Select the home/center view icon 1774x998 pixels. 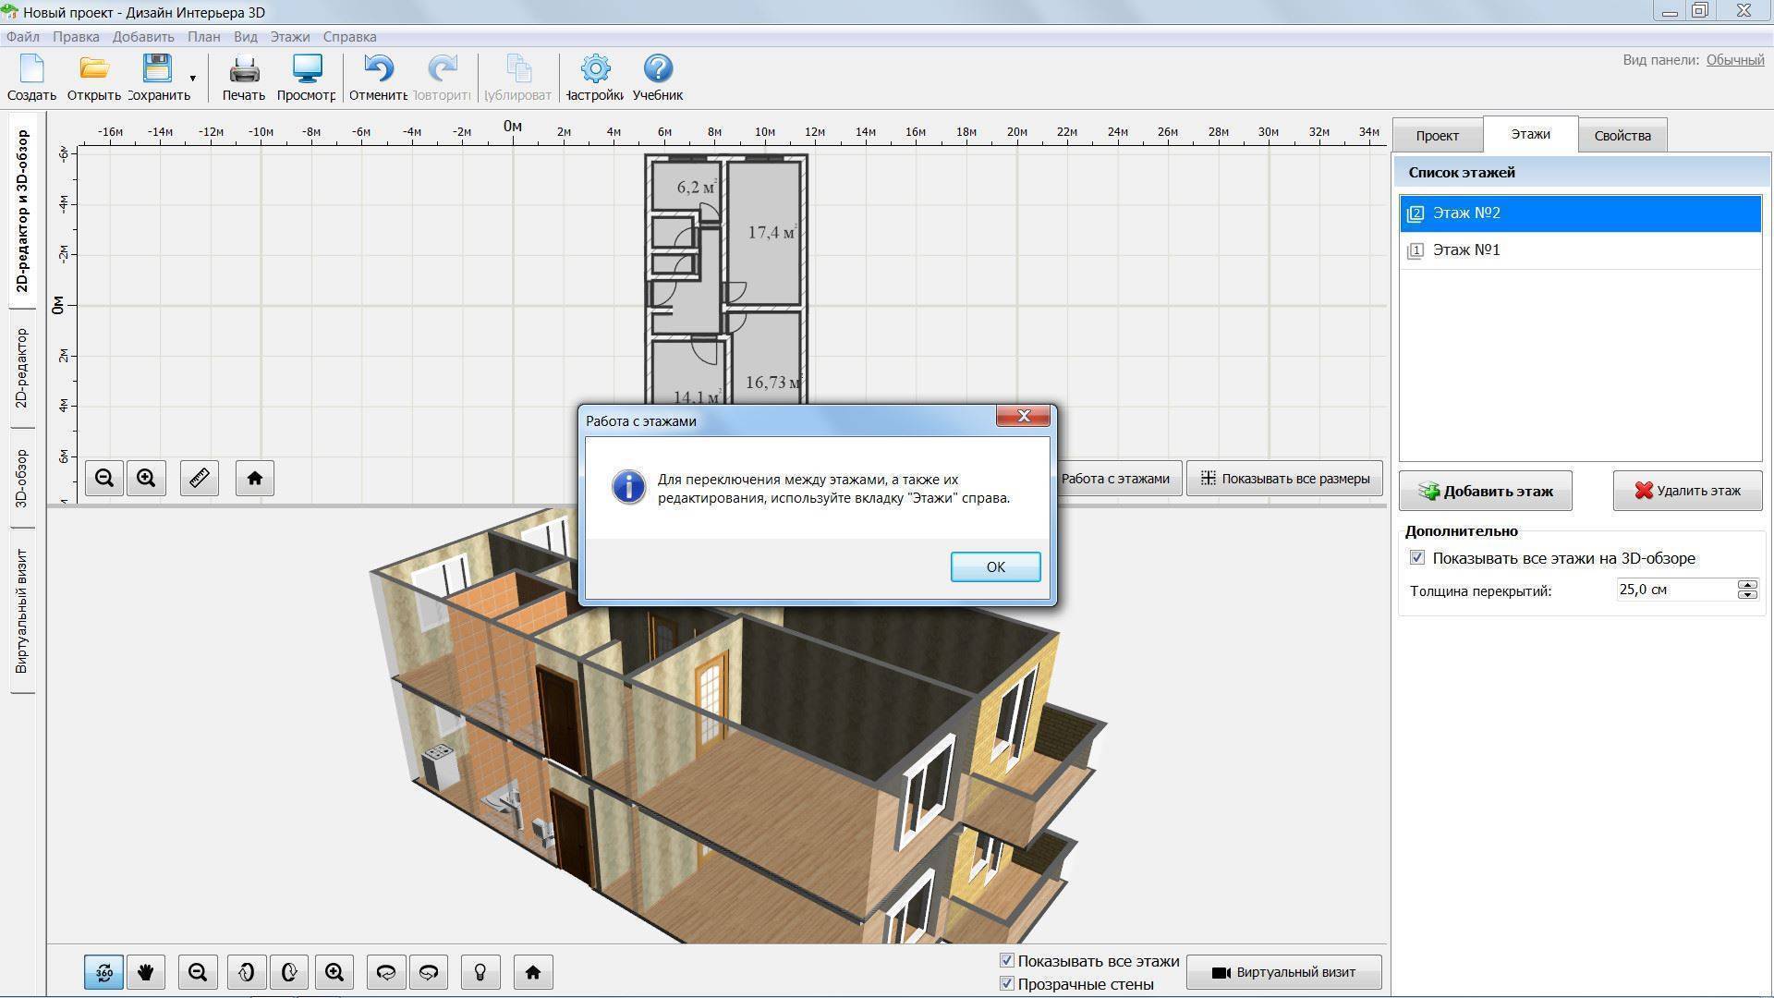255,478
